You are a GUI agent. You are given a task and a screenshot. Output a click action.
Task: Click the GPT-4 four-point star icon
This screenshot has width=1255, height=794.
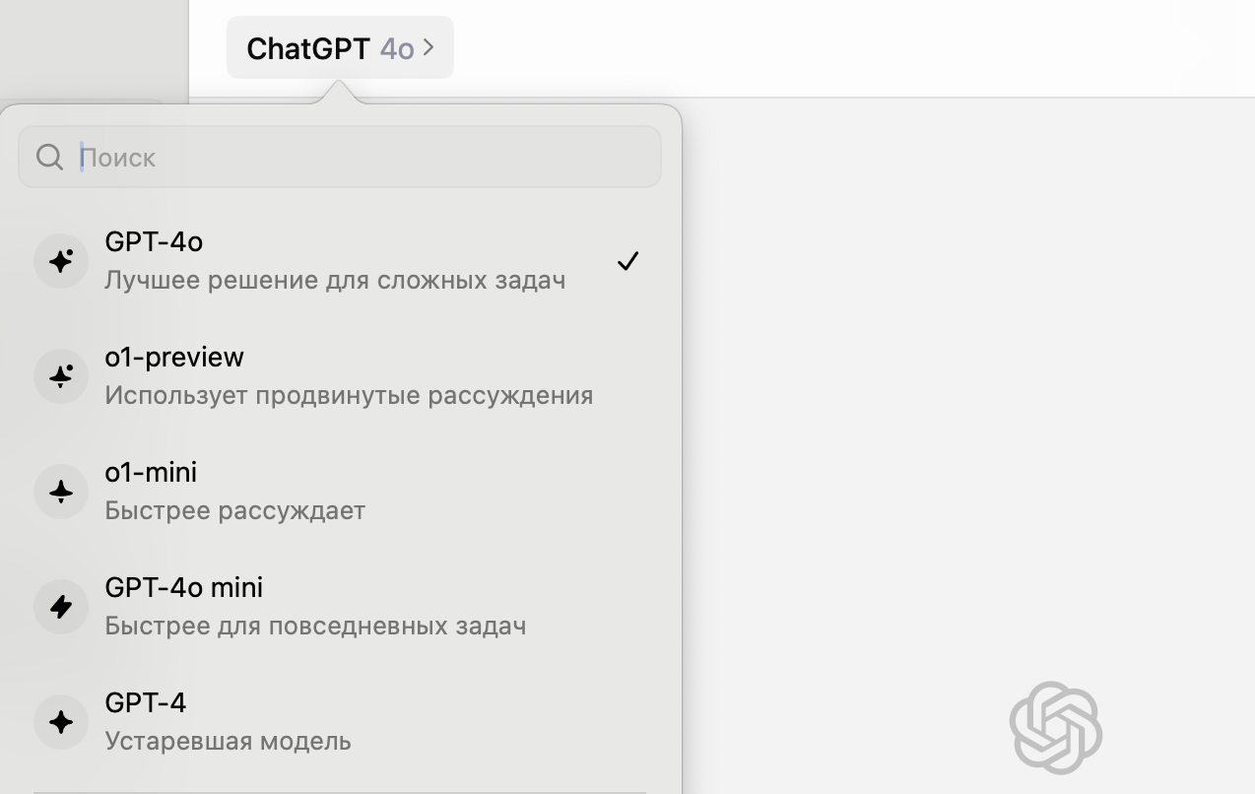(x=61, y=722)
